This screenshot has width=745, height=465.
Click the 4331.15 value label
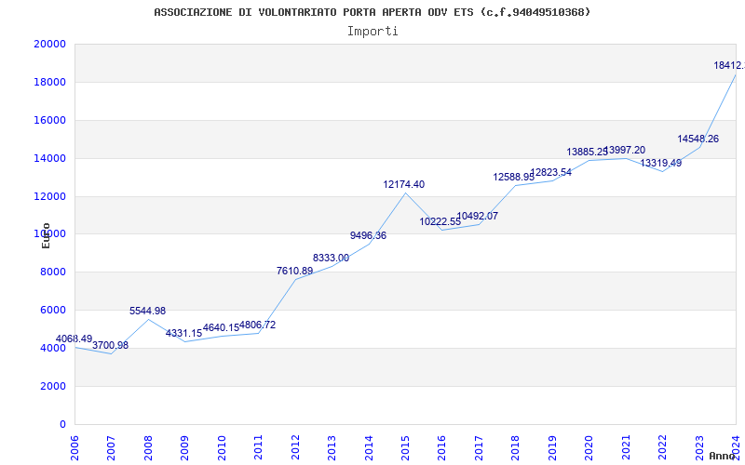tap(183, 333)
